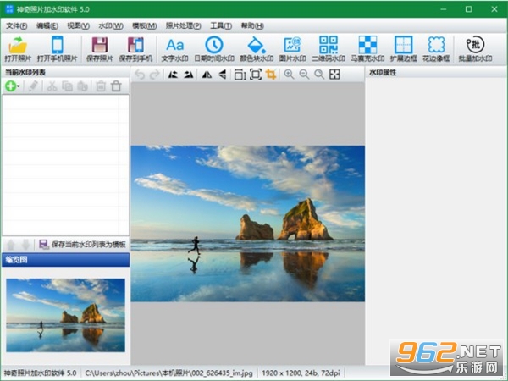The width and height of the screenshot is (508, 381).
Task: Open the 编辑(E) menu
Action: tap(47, 25)
